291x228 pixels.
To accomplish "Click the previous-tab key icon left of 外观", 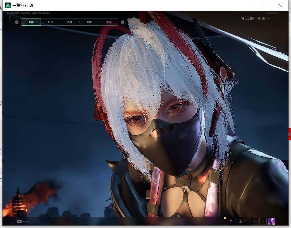I will pyautogui.click(x=17, y=22).
